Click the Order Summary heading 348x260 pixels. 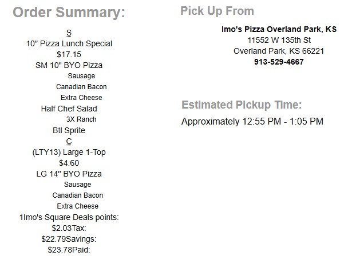point(69,13)
